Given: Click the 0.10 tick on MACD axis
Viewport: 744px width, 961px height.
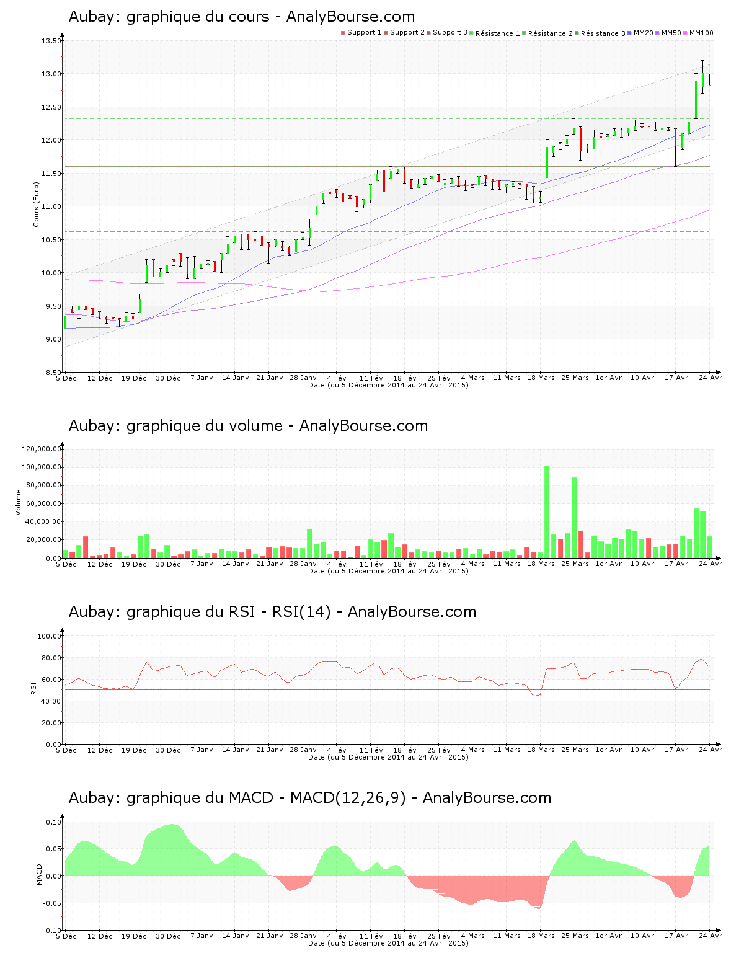Looking at the screenshot, I should (x=54, y=821).
